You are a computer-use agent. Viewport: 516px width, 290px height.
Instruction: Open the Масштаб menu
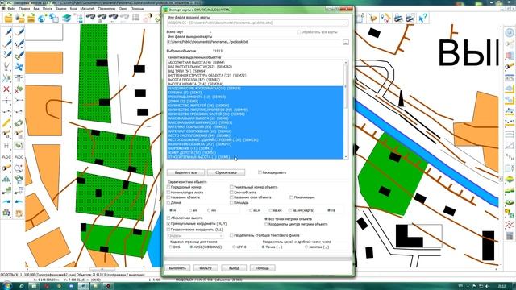coord(87,9)
